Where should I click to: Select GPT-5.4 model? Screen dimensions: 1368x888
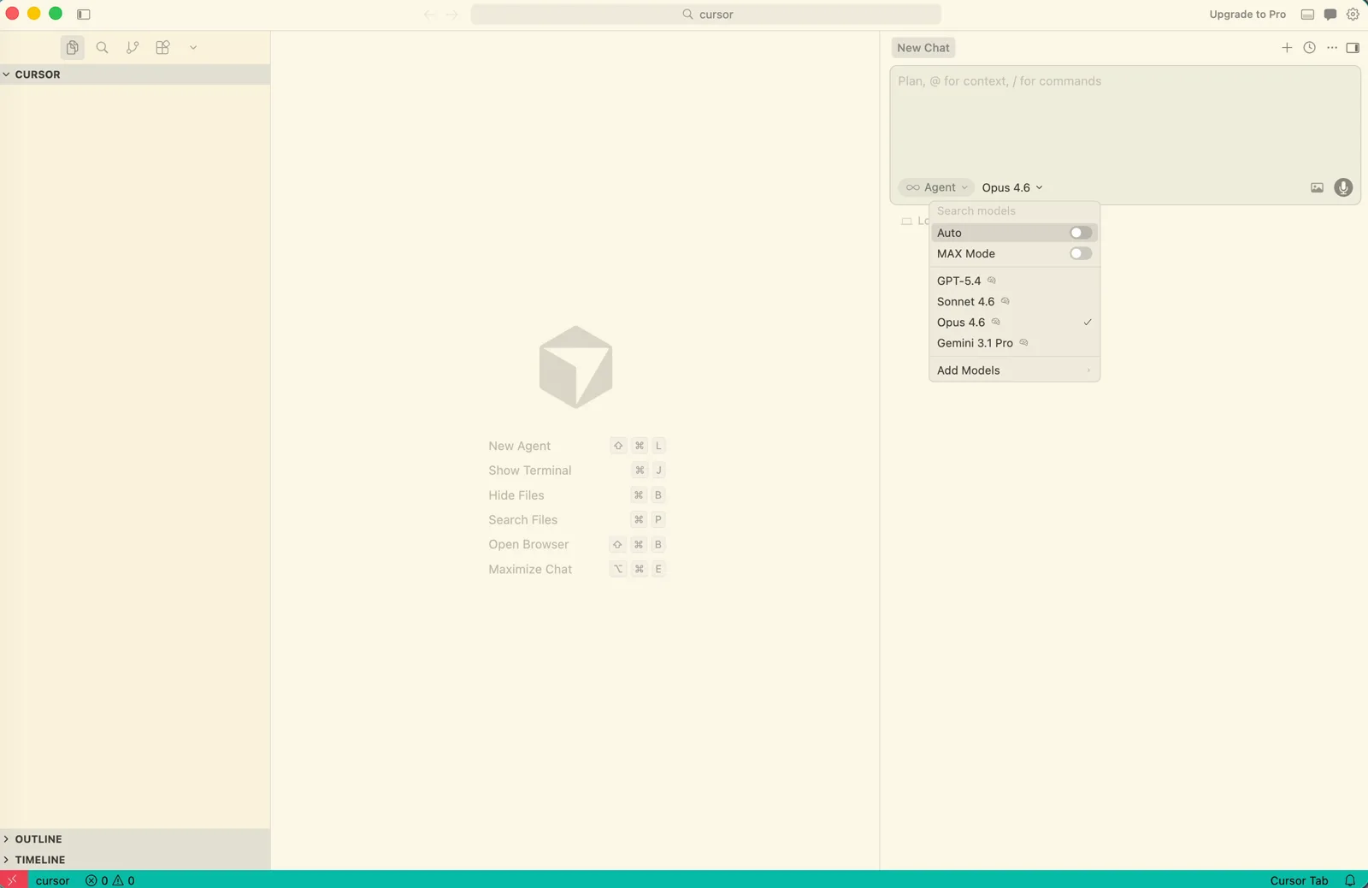[x=1014, y=281]
